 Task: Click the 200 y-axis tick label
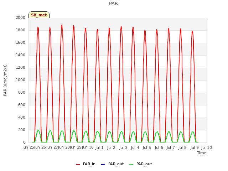click(22, 130)
